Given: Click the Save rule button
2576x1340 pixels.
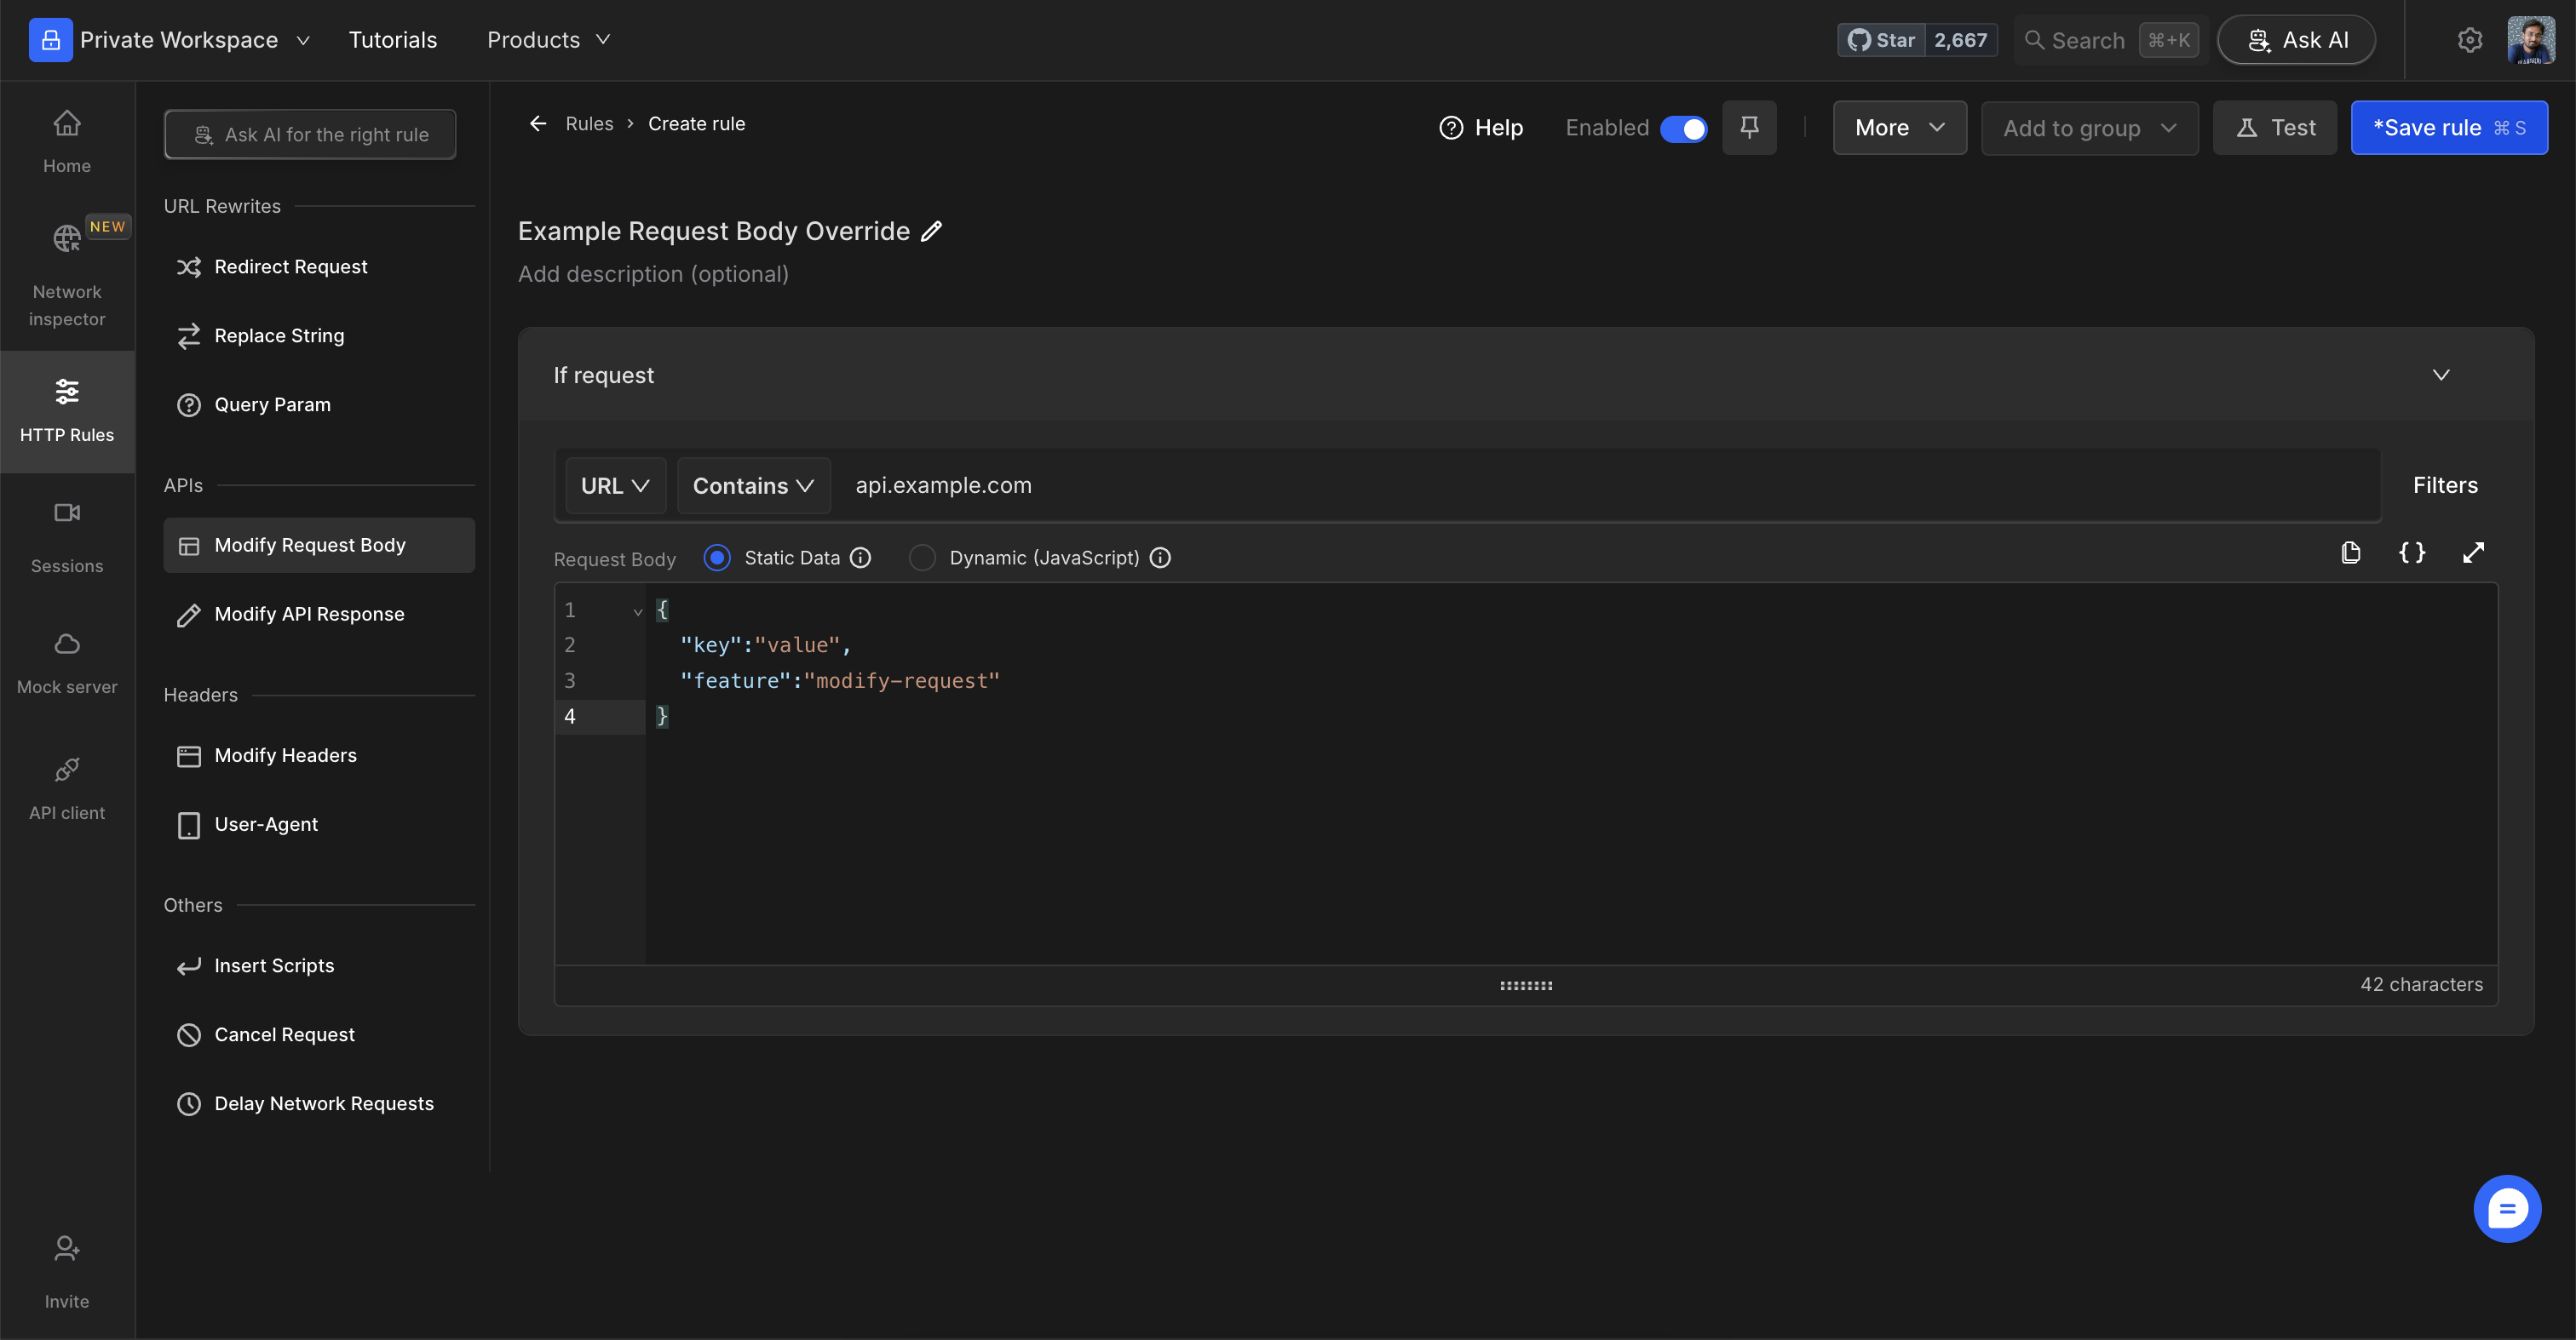Looking at the screenshot, I should (2448, 128).
